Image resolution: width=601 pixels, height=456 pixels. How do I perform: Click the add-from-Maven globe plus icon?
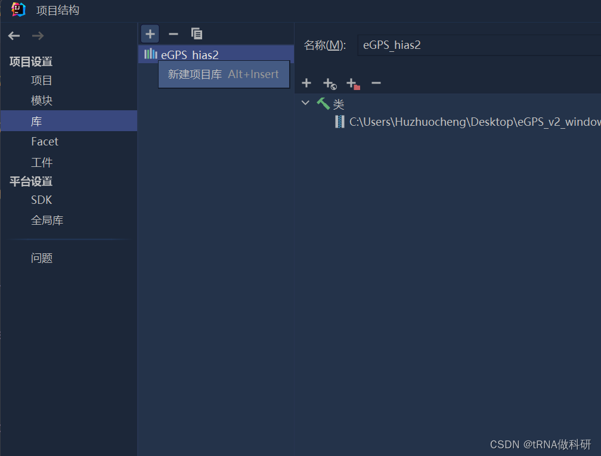click(x=329, y=83)
